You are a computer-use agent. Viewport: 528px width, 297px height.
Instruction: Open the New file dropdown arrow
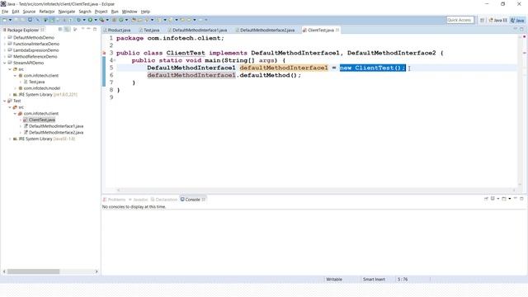click(10, 20)
